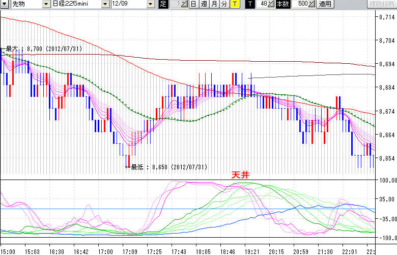The height and width of the screenshot is (255, 397).
Task: Click the 17:25 time axis label
Action: (x=154, y=252)
